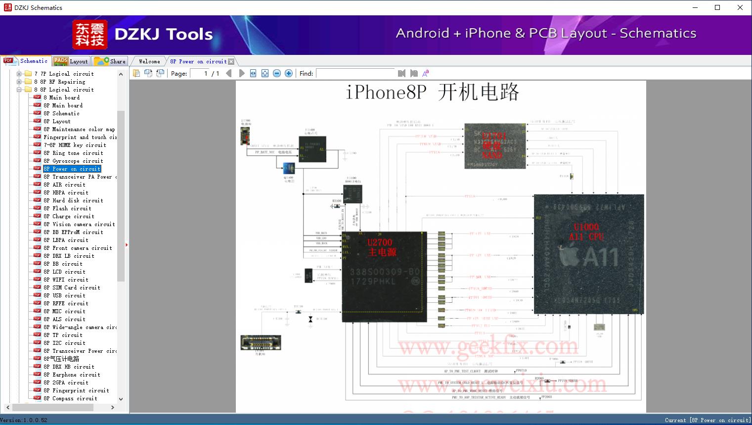
Task: Switch to the Welcome document tab
Action: tap(149, 61)
